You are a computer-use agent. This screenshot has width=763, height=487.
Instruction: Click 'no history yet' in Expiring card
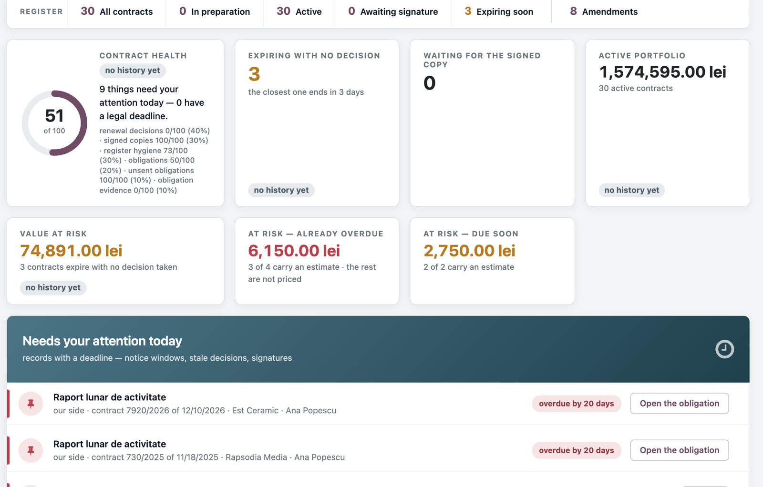pyautogui.click(x=281, y=190)
